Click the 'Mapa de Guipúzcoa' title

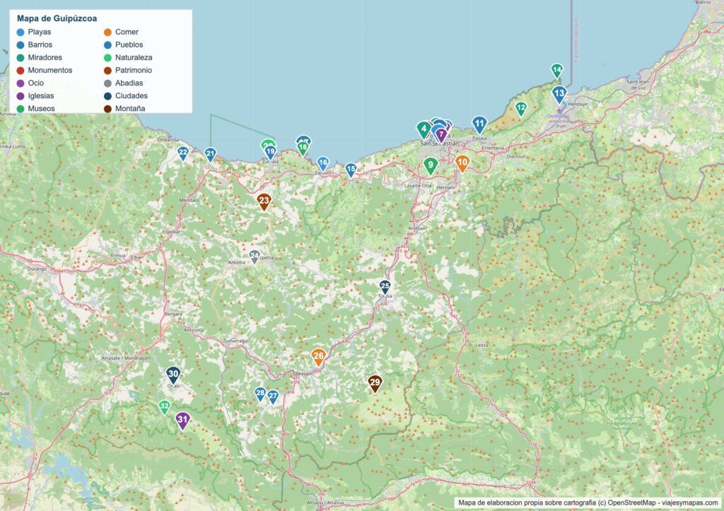[x=57, y=18]
